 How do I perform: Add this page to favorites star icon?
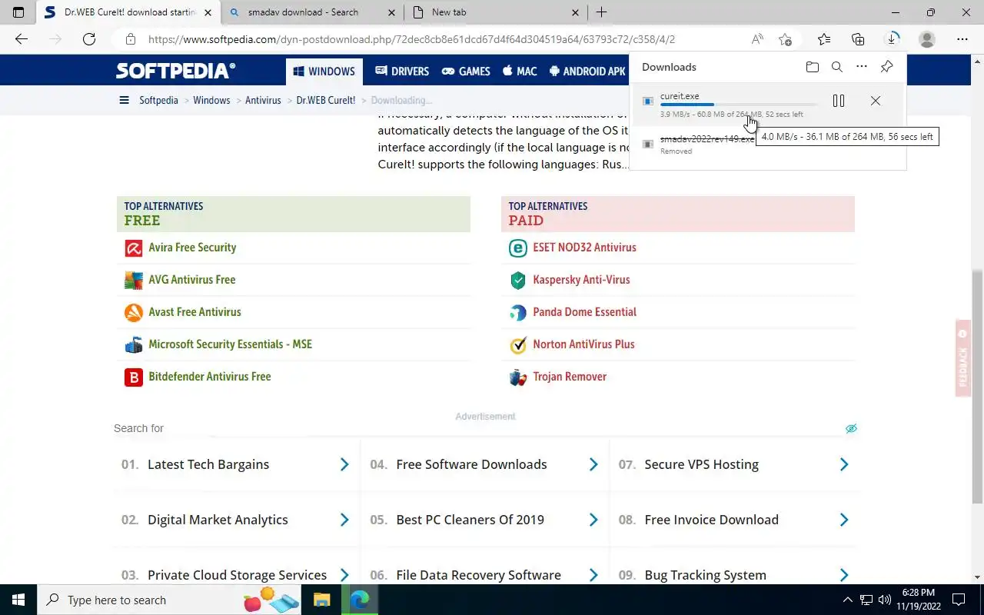tap(785, 39)
